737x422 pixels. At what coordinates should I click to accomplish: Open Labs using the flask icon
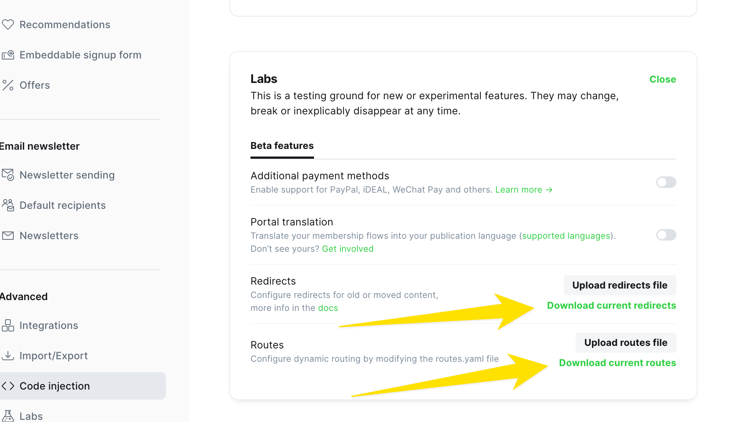pyautogui.click(x=8, y=416)
